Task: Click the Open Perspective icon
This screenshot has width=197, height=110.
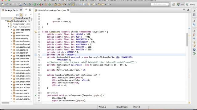Action: pos(174,5)
